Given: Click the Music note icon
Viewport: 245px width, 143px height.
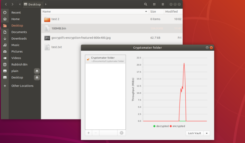Looking at the screenshot, I should 5,45.
